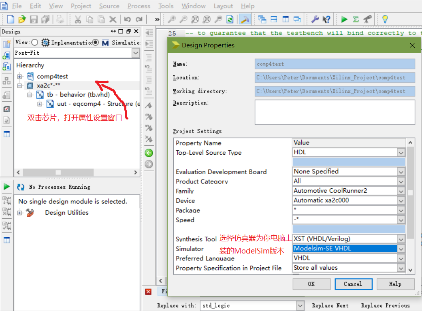Expand the comp4test tree node

(19, 76)
